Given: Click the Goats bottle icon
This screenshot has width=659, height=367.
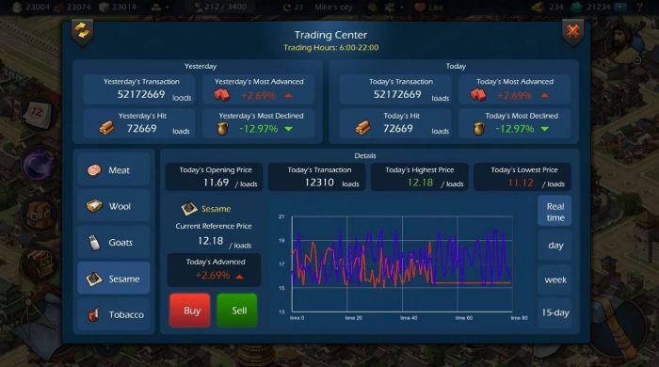Looking at the screenshot, I should click(x=94, y=242).
